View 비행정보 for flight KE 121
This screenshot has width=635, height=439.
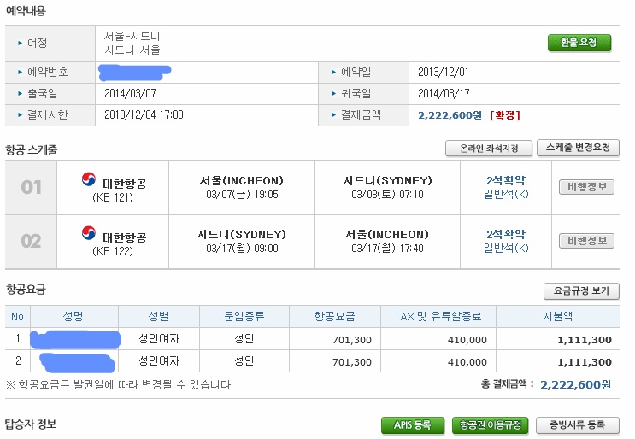pos(586,187)
